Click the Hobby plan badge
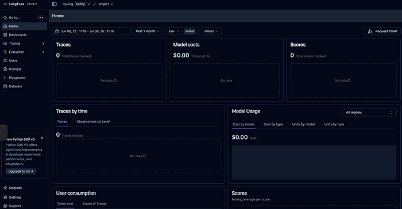Viewport: 402px width, 209px height. click(80, 4)
